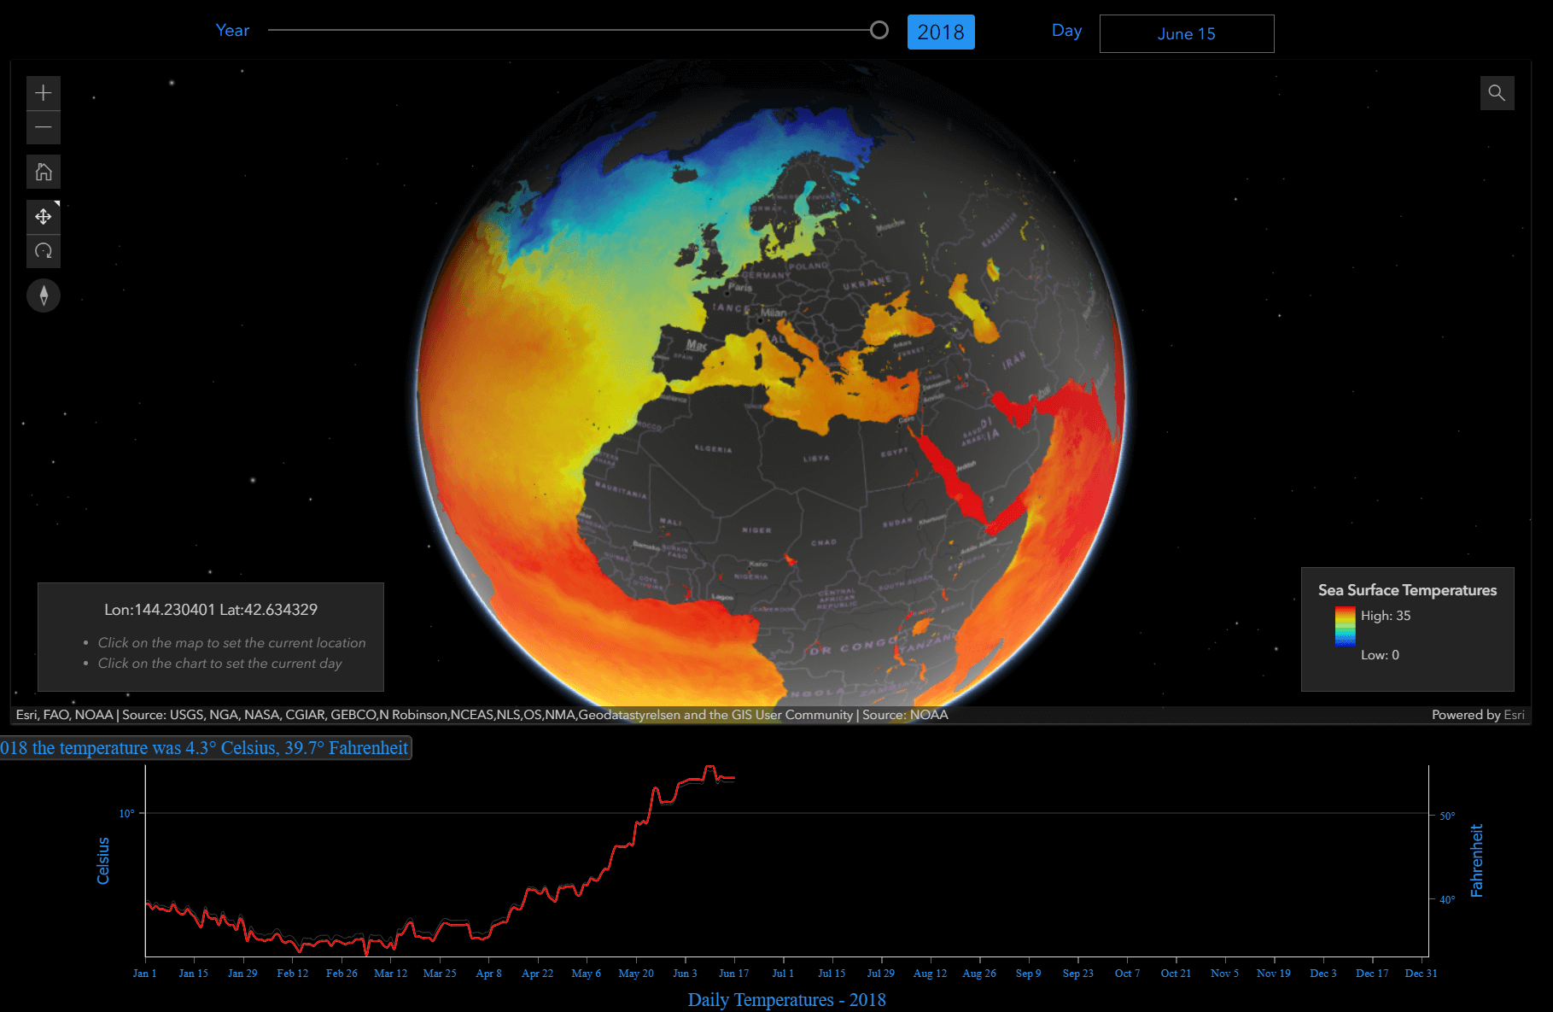Screen dimensions: 1553x1012
Task: Click the year slider handle
Action: 879,30
